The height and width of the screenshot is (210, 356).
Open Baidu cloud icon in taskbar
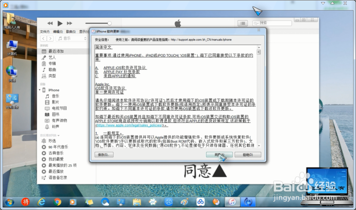coord(200,201)
